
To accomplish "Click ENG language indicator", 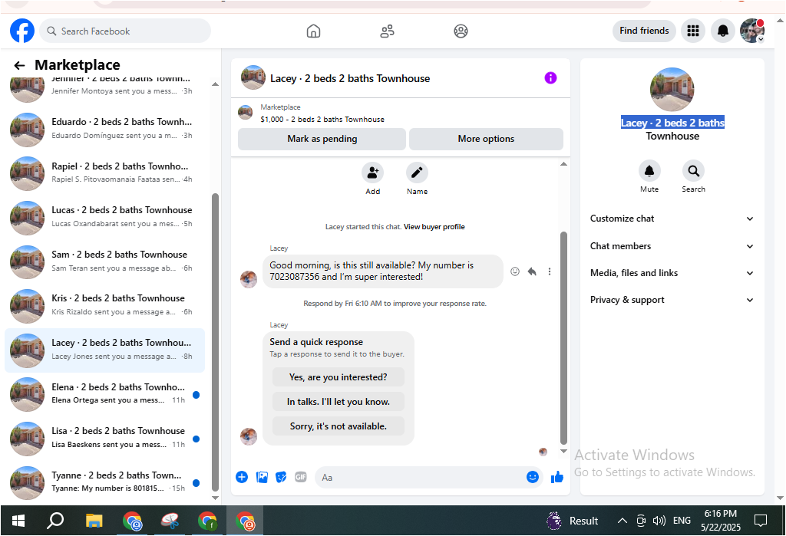I will click(682, 521).
